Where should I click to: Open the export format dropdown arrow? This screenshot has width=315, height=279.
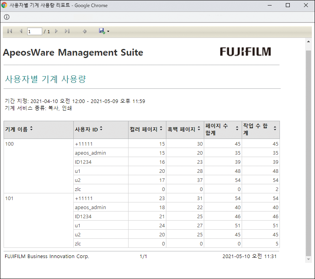click(108, 32)
